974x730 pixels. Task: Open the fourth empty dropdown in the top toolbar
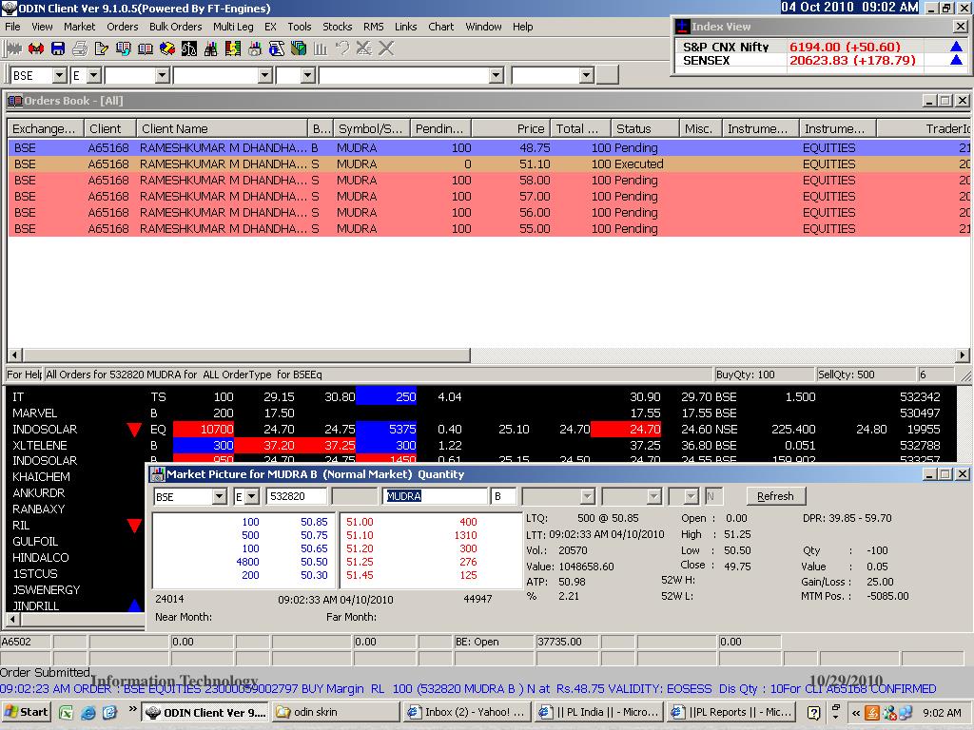[265, 75]
